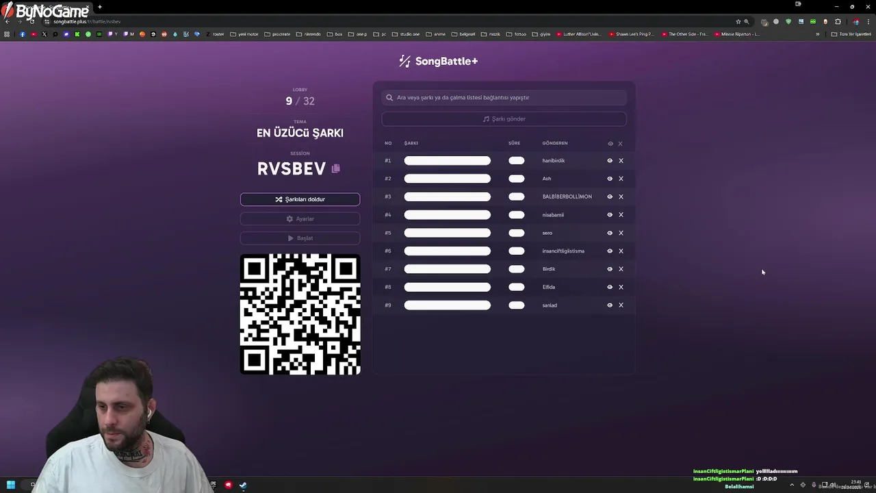Remove song #3 from BALBİBERBOLLİMON
Viewport: 876px width, 493px height.
tap(621, 197)
